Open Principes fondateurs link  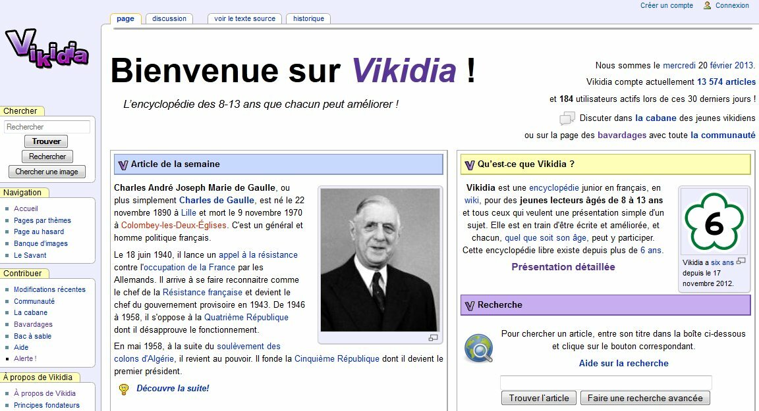(x=47, y=404)
